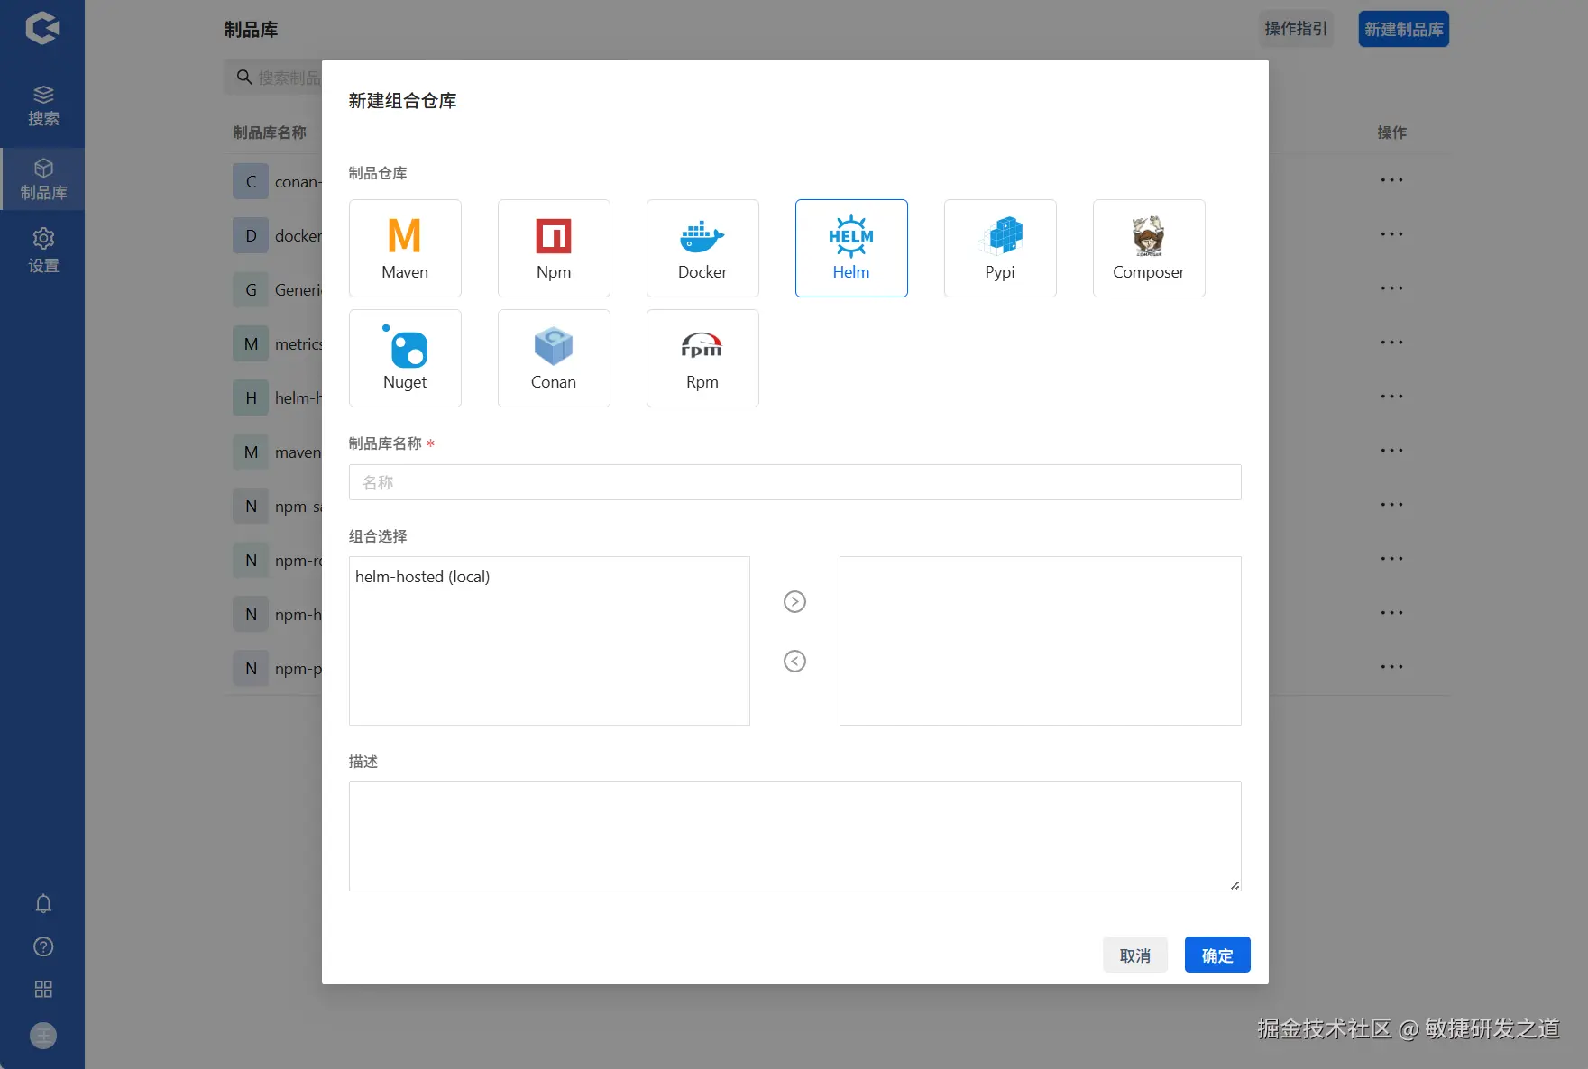Image resolution: width=1588 pixels, height=1069 pixels.
Task: Click the selected repositories right list box
Action: click(x=1040, y=641)
